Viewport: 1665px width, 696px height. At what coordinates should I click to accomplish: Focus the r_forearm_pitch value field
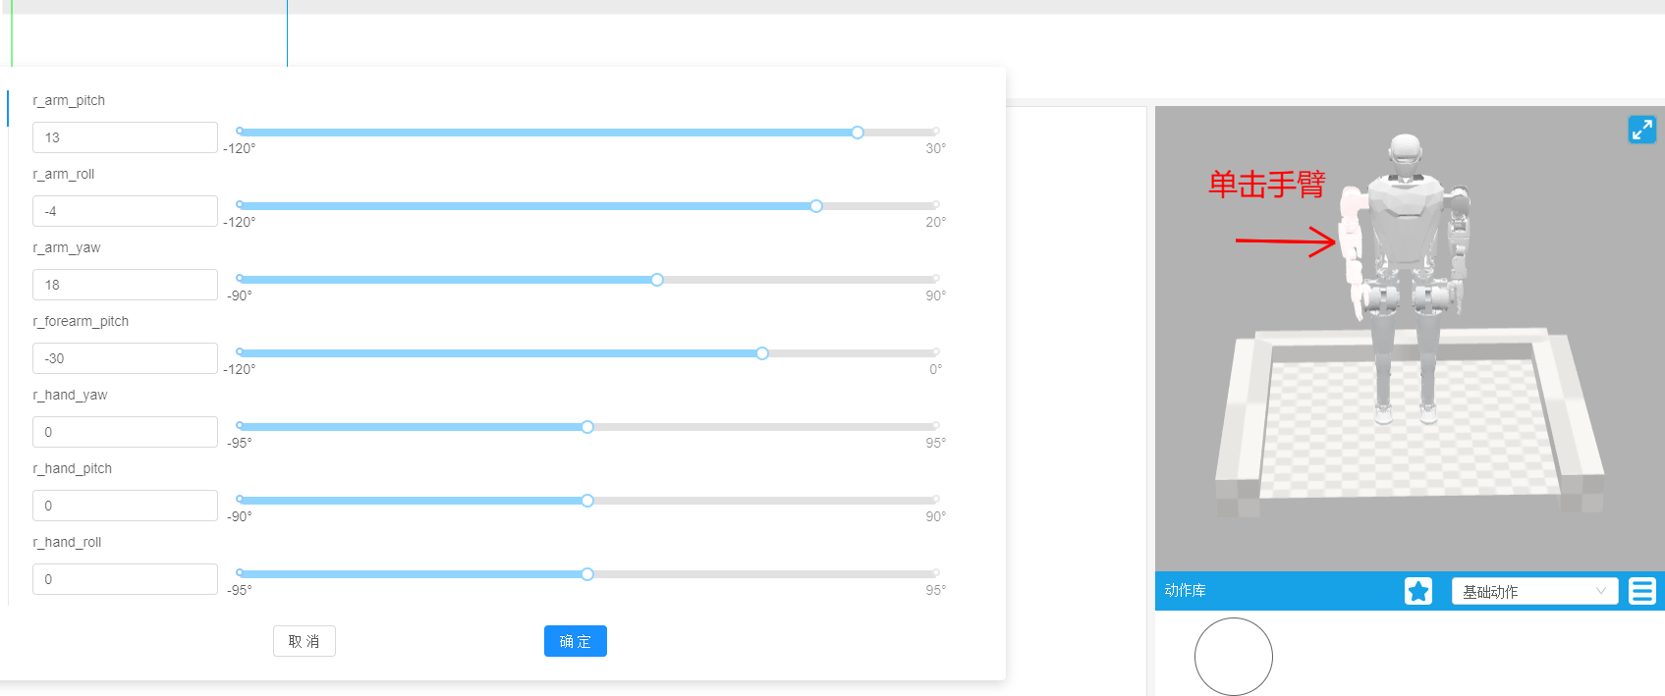[125, 358]
